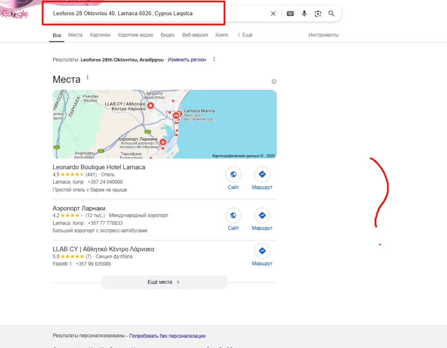Image resolution: width=447 pixels, height=348 pixels.
Task: Open Leonardo Boutique Hotel Larnaca listing
Action: [99, 167]
